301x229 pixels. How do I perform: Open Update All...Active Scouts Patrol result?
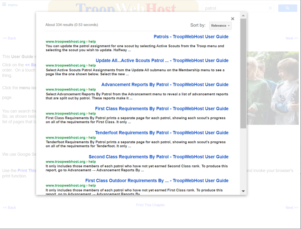[162, 61]
